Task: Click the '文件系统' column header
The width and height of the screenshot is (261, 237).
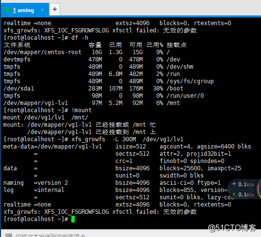Action: [x=17, y=45]
